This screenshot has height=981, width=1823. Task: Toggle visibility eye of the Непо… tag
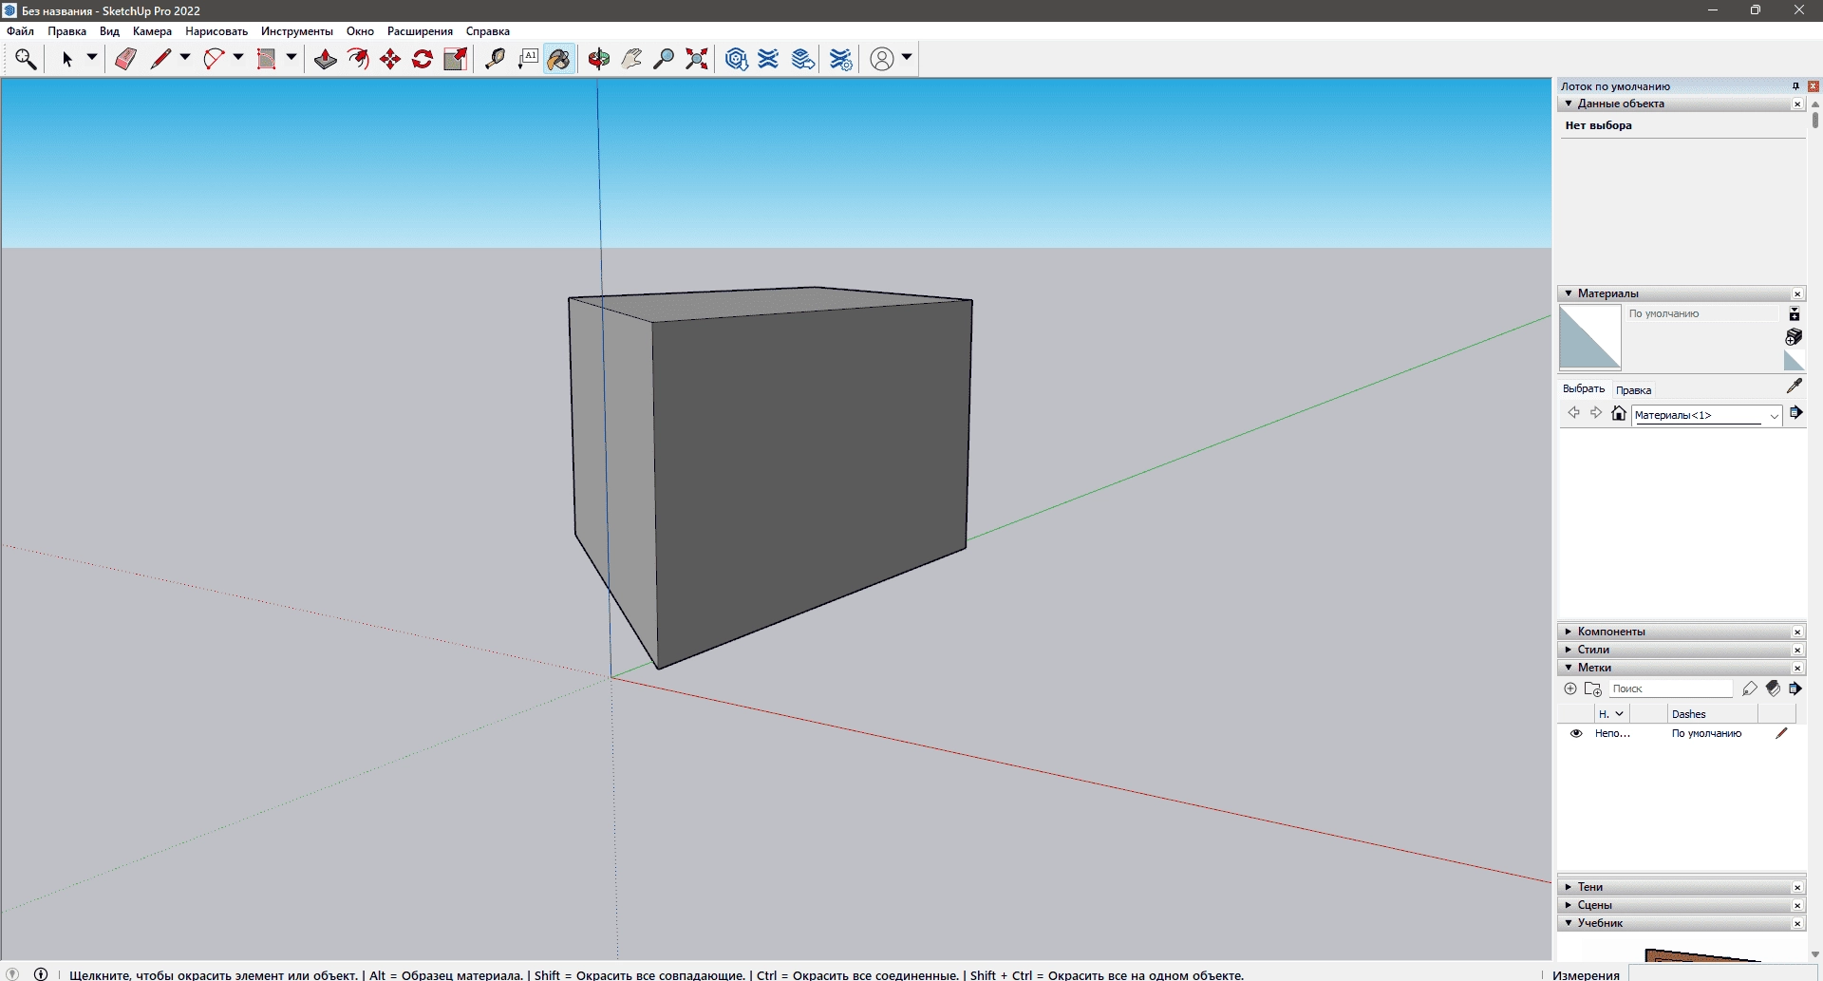(x=1576, y=733)
